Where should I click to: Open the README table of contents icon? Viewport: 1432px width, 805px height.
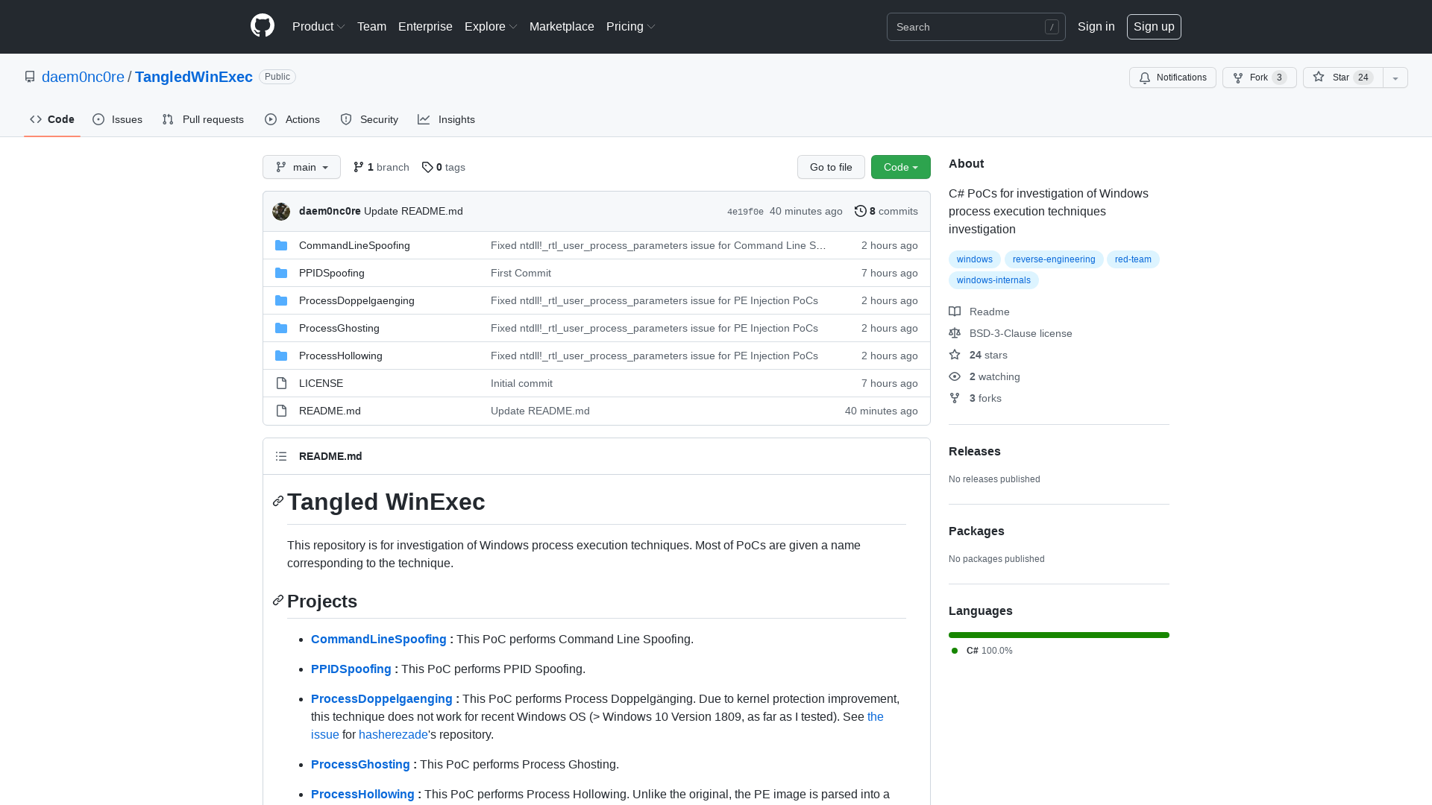point(281,455)
